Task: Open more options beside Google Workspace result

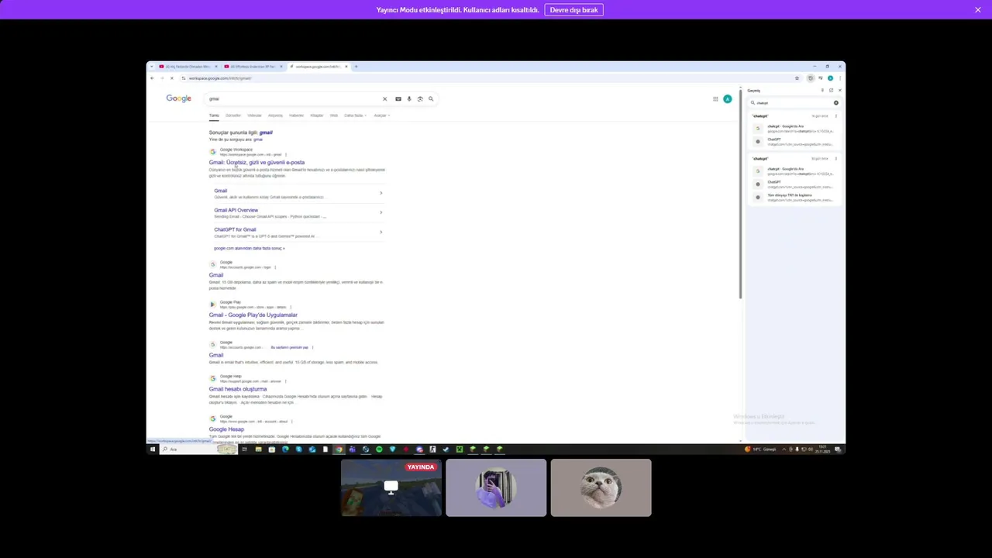Action: pyautogui.click(x=285, y=154)
